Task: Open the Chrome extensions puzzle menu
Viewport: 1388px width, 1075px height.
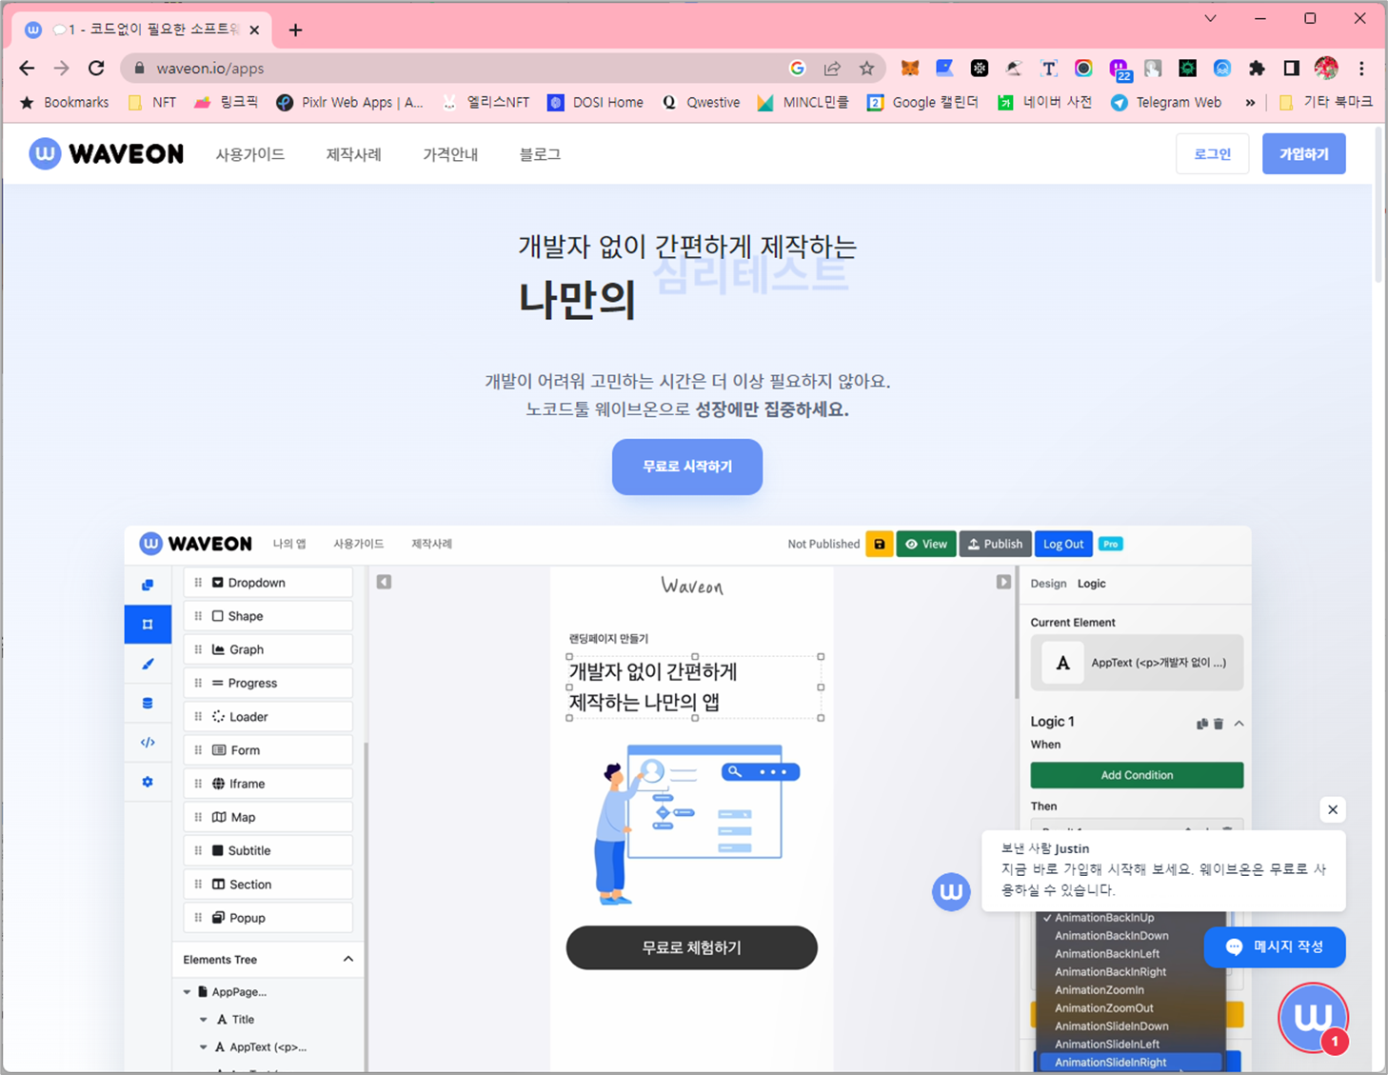Action: pos(1257,68)
